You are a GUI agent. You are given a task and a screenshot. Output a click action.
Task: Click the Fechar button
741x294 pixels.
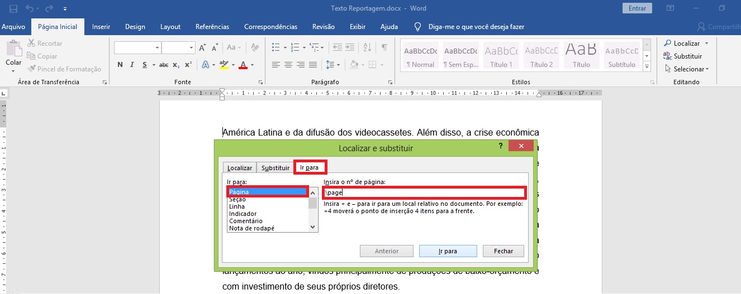503,251
